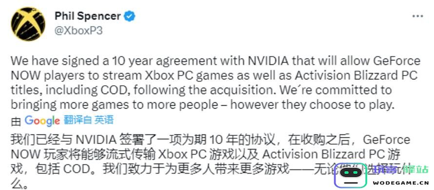Click the blue verified badge
Viewport: 434px width, 190px height.
click(129, 16)
